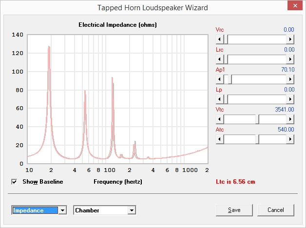The image size is (306, 228).
Task: Click the Lp parameter label
Action: [219, 90]
